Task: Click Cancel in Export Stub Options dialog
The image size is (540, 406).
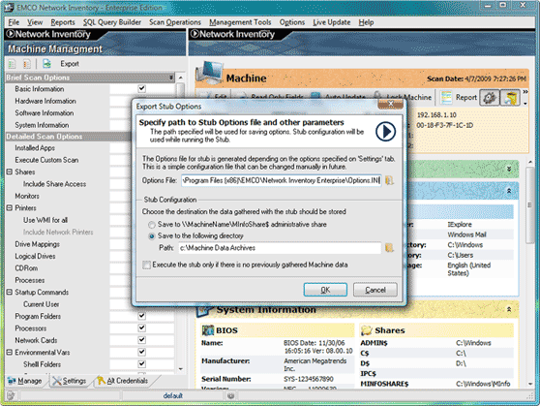Action: 375,290
